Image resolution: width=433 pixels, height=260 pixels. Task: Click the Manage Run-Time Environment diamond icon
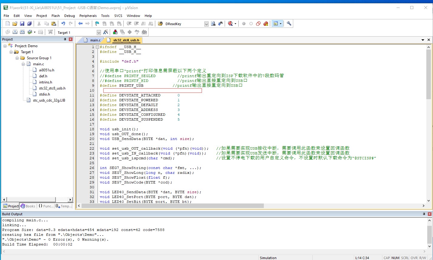(x=130, y=32)
